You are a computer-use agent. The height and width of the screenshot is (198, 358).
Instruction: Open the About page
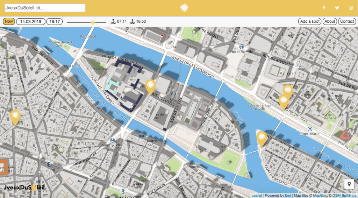[x=330, y=21]
